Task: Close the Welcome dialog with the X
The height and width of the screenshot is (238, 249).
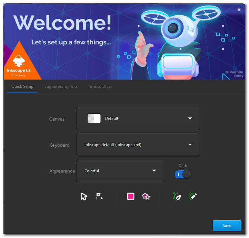Action: 239,10
